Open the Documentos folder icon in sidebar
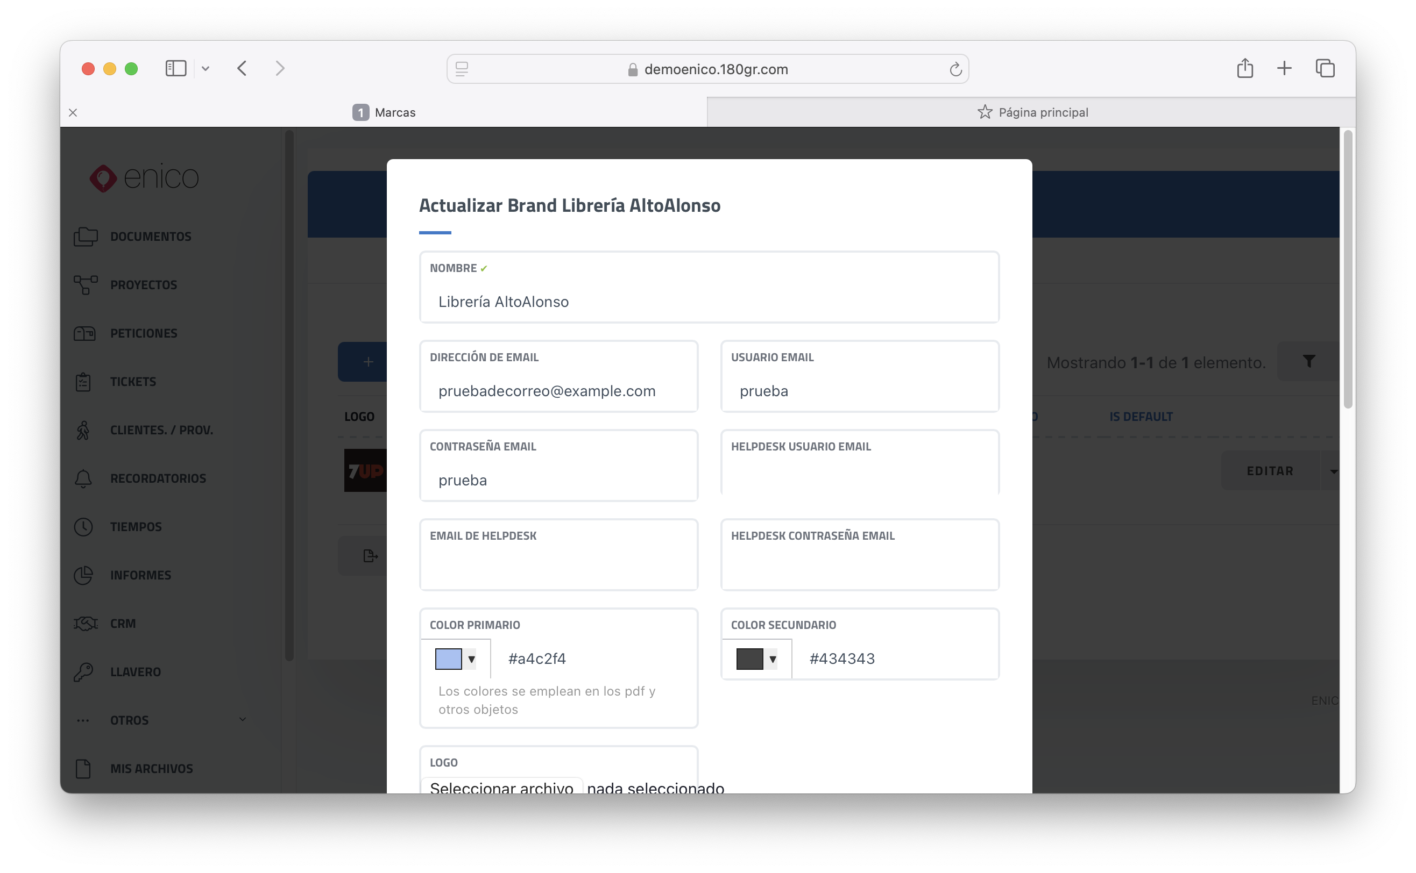This screenshot has height=873, width=1416. (85, 237)
